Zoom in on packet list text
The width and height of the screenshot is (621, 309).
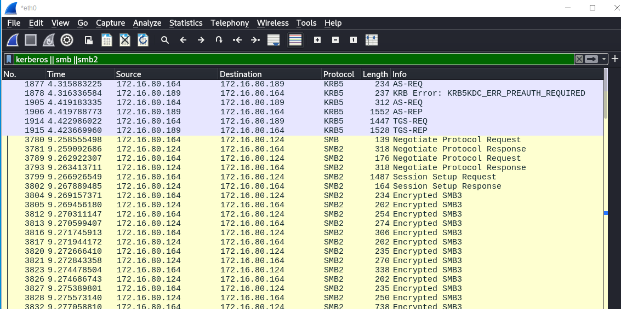coord(317,40)
